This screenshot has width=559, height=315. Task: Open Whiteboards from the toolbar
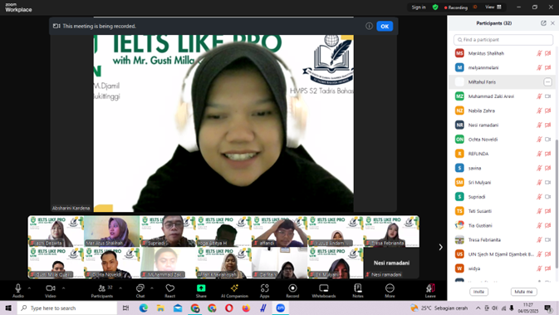click(324, 290)
